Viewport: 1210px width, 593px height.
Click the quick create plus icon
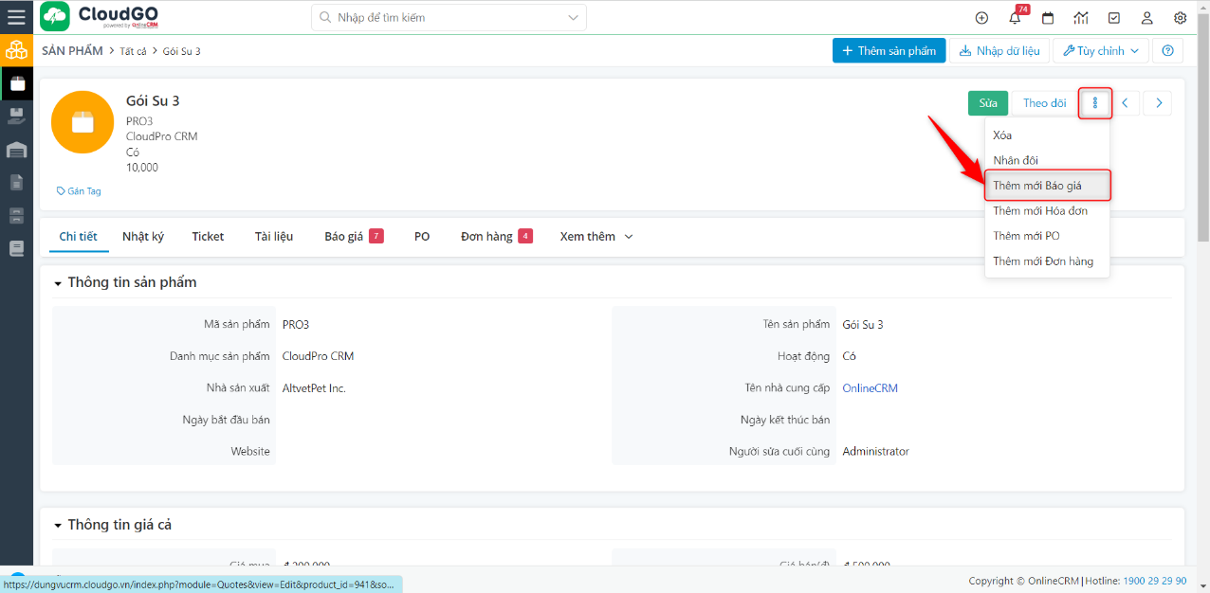(981, 18)
